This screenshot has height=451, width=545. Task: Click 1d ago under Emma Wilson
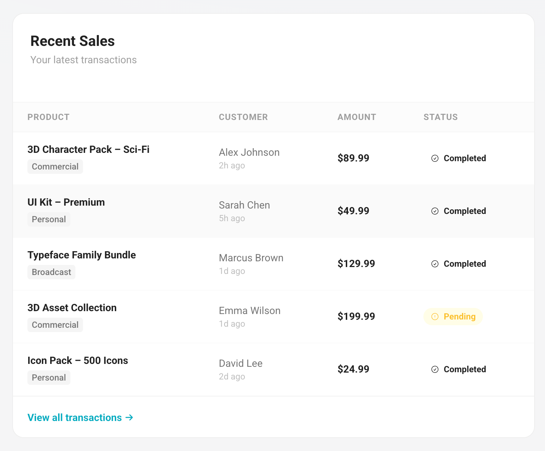pos(232,324)
